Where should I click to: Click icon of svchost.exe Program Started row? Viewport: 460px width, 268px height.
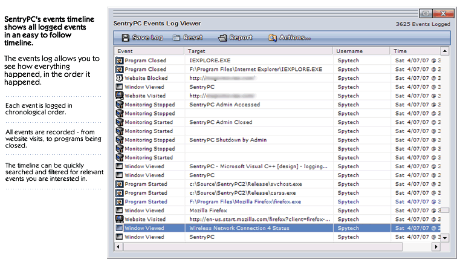tap(119, 184)
